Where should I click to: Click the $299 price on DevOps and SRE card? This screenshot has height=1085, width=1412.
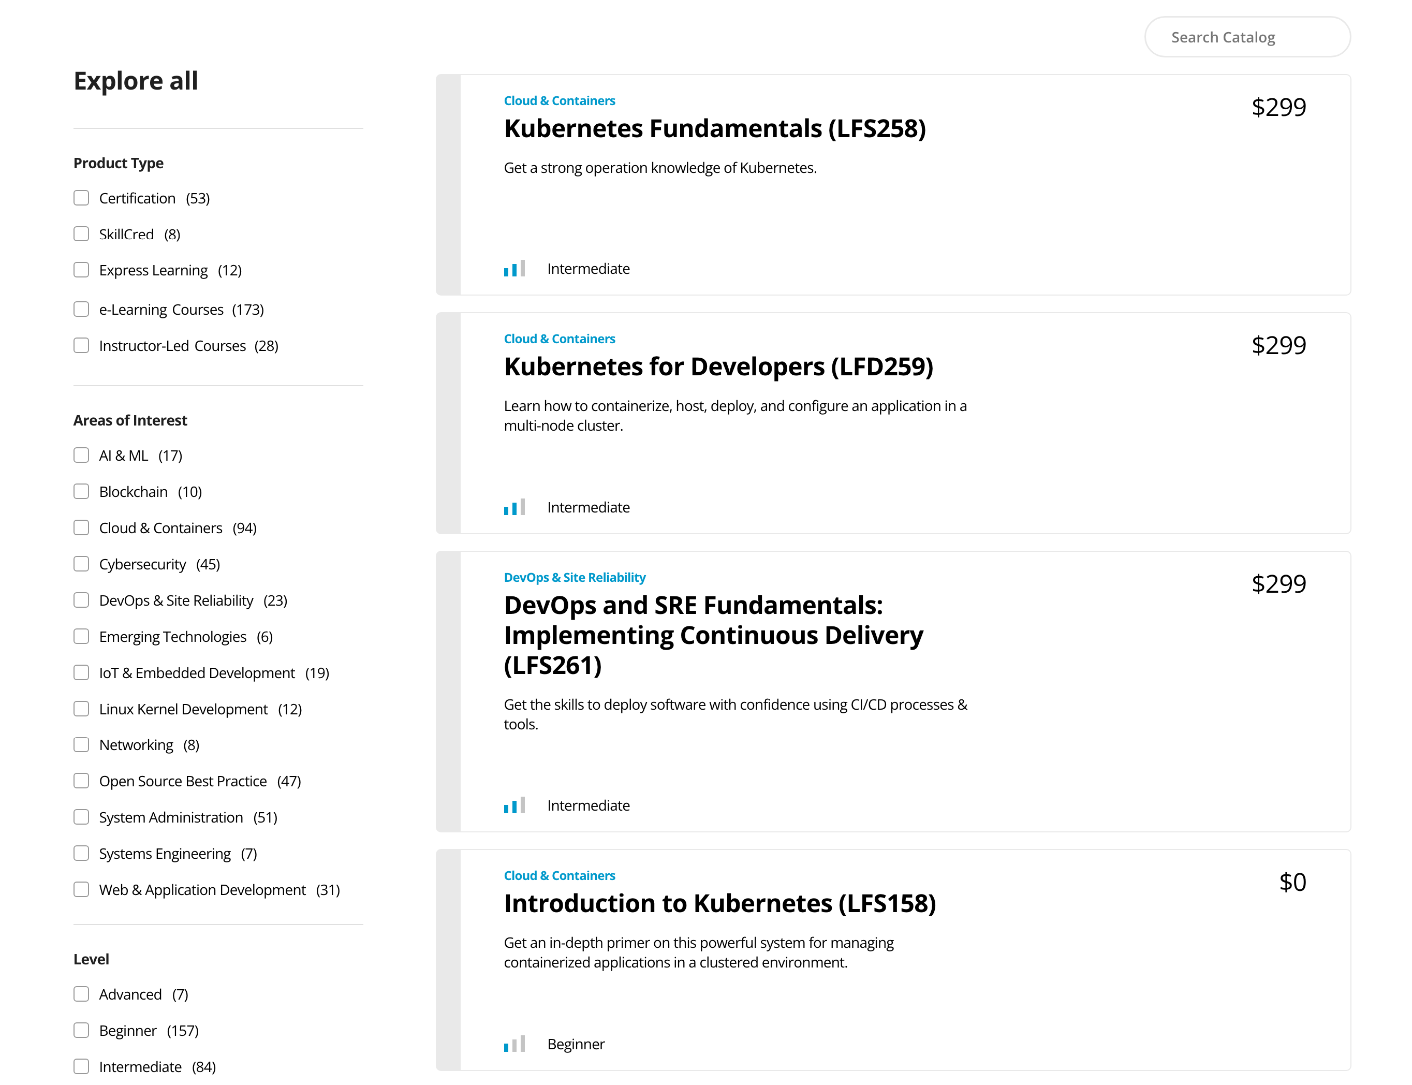pyautogui.click(x=1278, y=584)
